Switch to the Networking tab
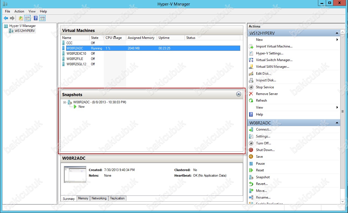The height and width of the screenshot is (213, 348). click(x=99, y=198)
